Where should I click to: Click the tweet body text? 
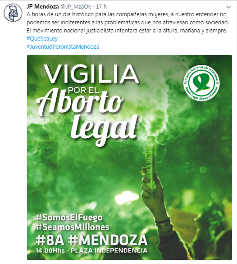[x=128, y=23]
